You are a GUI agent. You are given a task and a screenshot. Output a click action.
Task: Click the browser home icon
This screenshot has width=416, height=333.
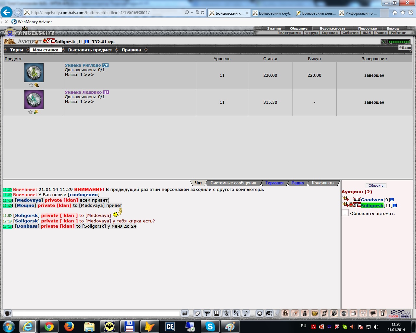(x=395, y=13)
